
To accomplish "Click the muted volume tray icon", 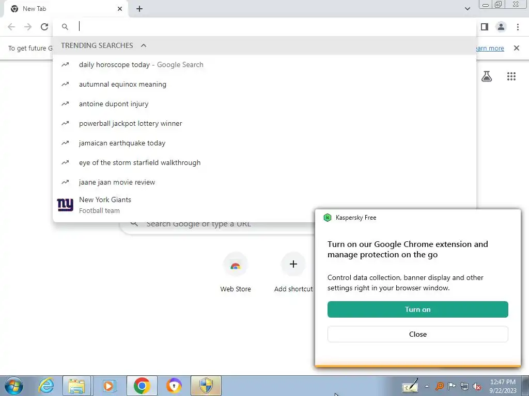I will click(477, 386).
